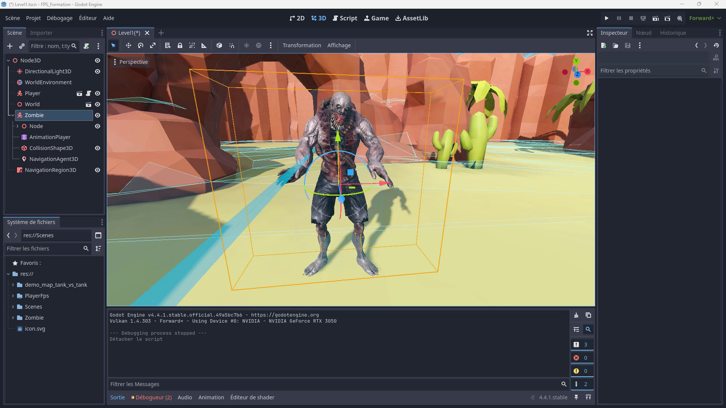The height and width of the screenshot is (408, 726).
Task: Toggle error messages filter in output
Action: click(x=582, y=358)
